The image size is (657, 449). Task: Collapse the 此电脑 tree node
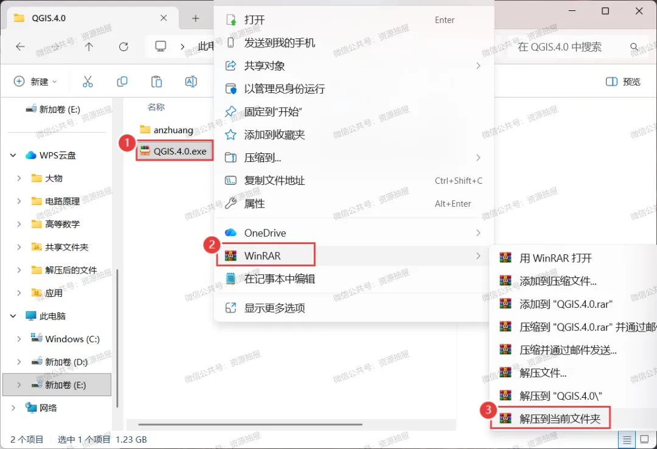(x=13, y=316)
